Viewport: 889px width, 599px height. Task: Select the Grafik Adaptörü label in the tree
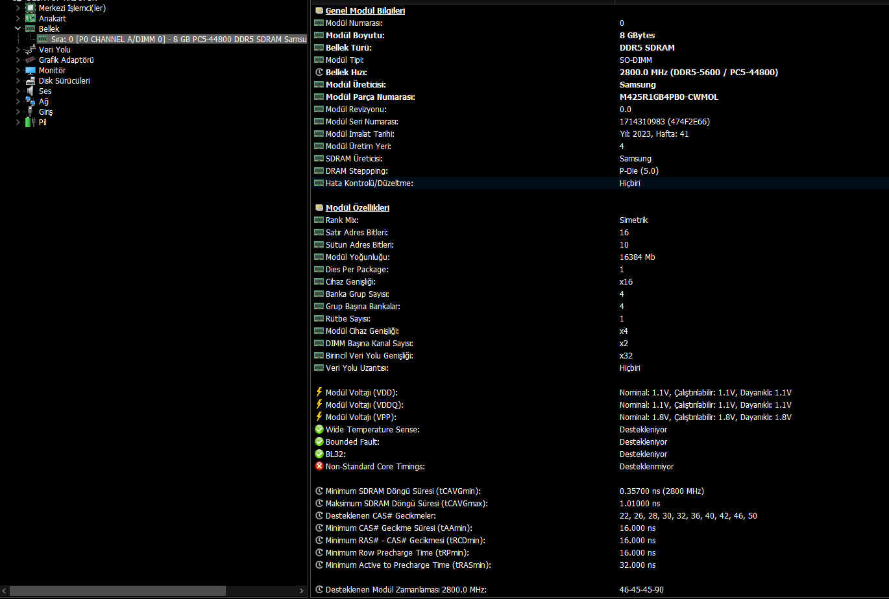coord(66,60)
